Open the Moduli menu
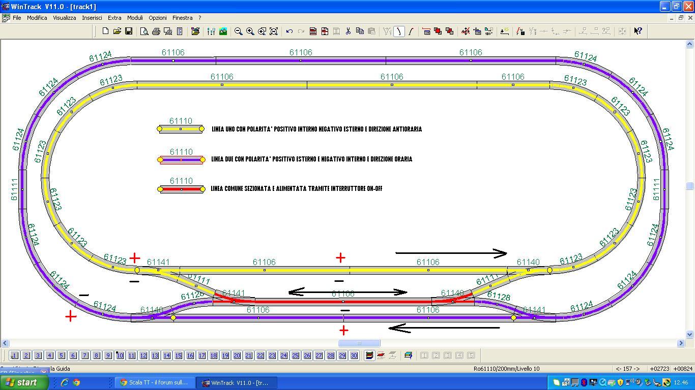 [135, 18]
